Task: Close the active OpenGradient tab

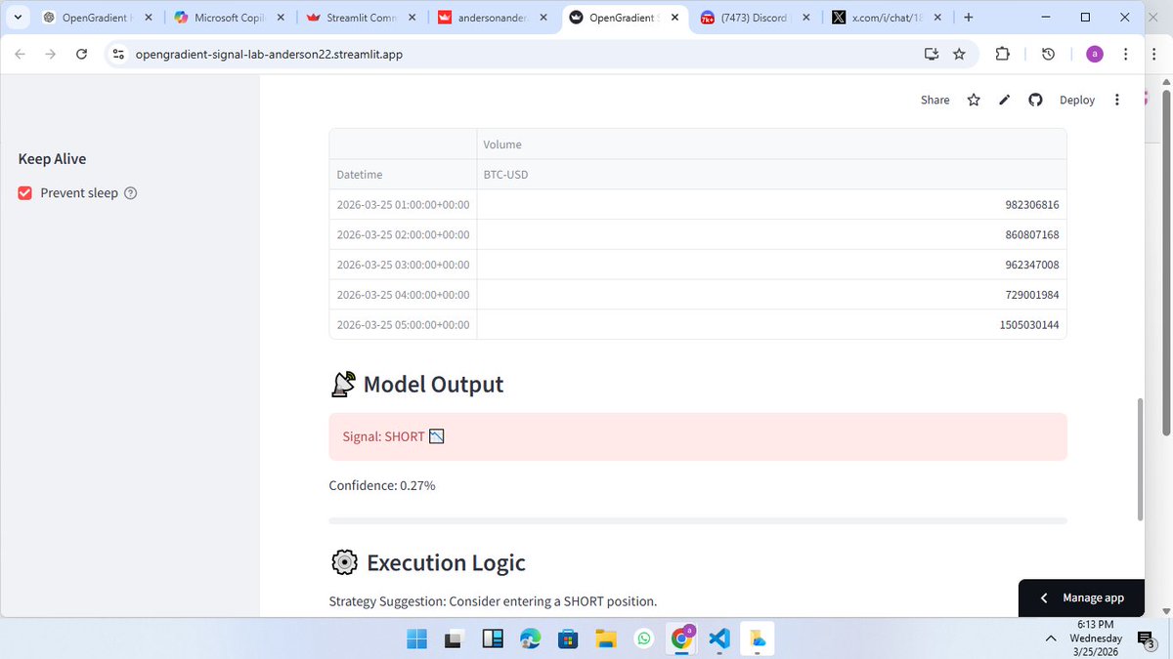Action: pyautogui.click(x=674, y=18)
